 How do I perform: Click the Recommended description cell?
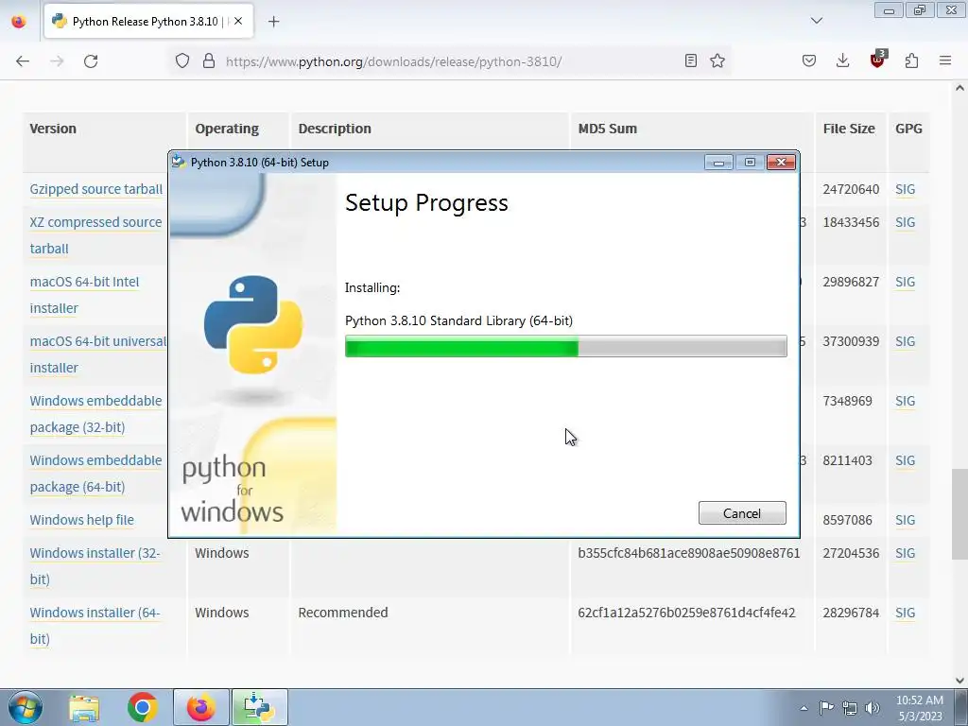343,613
